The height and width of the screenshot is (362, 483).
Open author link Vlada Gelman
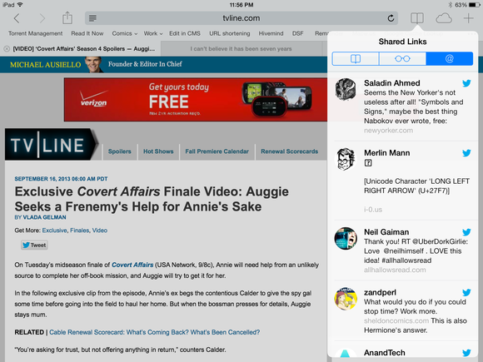[44, 217]
